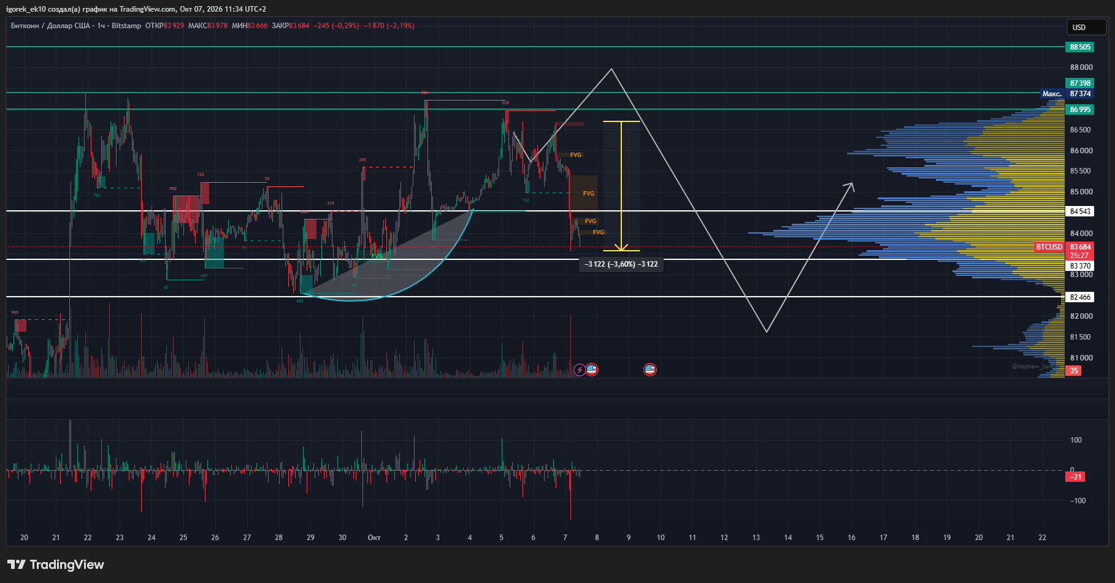Click date 16 on the time axis
This screenshot has height=583, width=1115.
pyautogui.click(x=851, y=538)
